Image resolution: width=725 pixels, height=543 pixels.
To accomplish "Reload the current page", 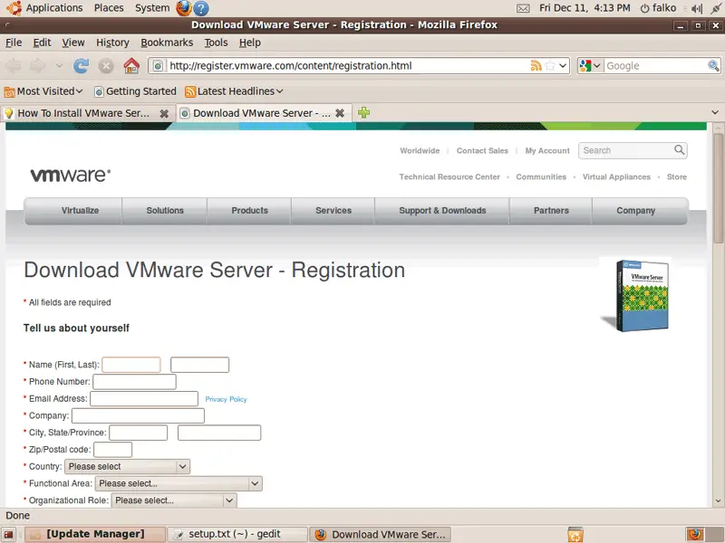I will [x=81, y=65].
